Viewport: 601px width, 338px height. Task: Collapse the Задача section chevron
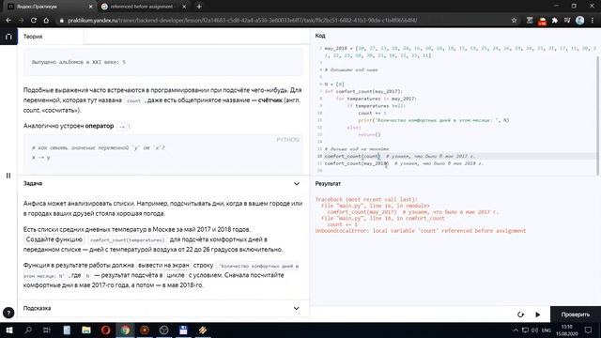[x=297, y=184]
